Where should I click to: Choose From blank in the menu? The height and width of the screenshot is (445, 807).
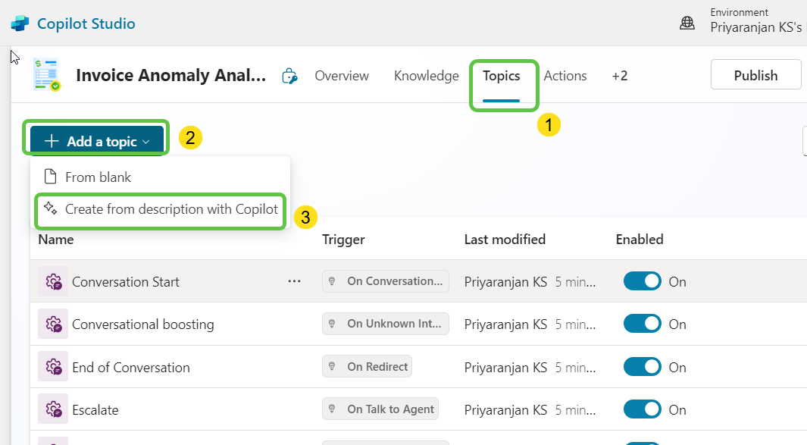(x=98, y=177)
